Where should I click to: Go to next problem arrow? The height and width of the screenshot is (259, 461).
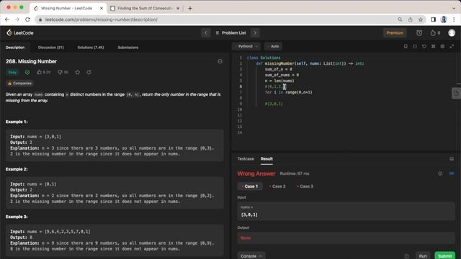click(x=255, y=32)
